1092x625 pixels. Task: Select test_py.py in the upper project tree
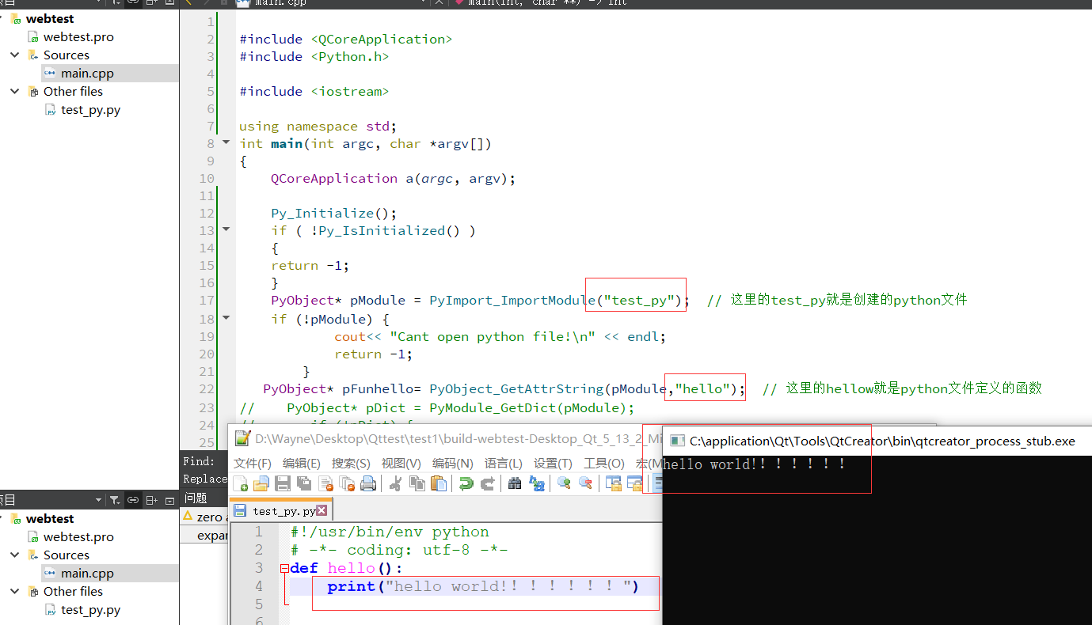pos(89,109)
